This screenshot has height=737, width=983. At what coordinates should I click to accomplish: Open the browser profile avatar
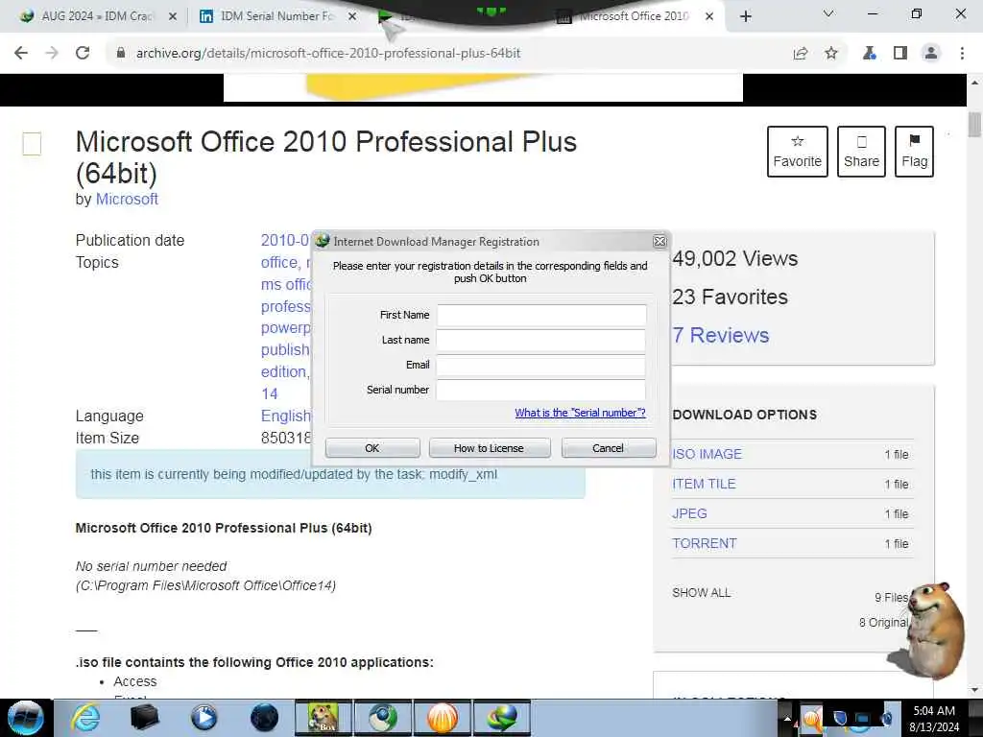pos(931,54)
